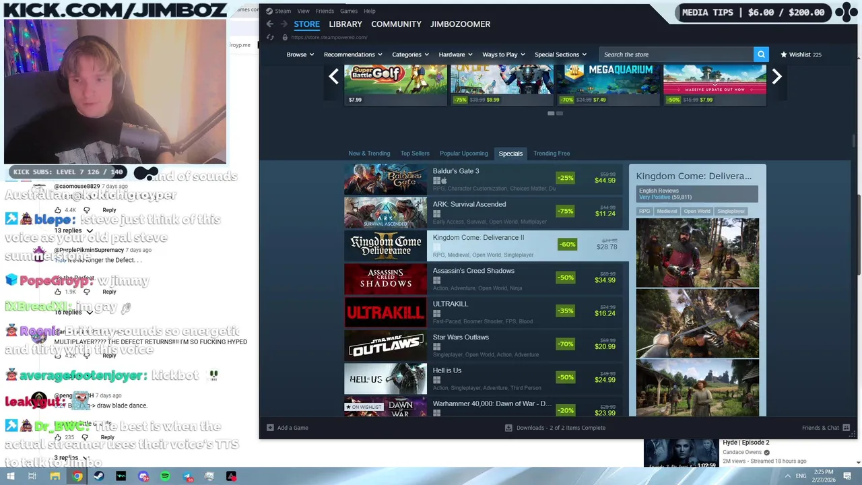Open Super Battle Golf carousel capsule
Viewport: 862px width, 485px height.
coord(395,85)
